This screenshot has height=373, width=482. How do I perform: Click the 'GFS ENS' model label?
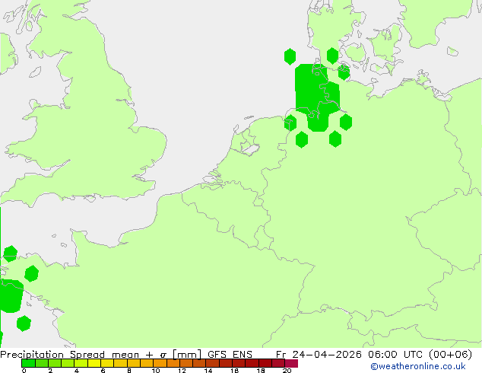coord(230,354)
